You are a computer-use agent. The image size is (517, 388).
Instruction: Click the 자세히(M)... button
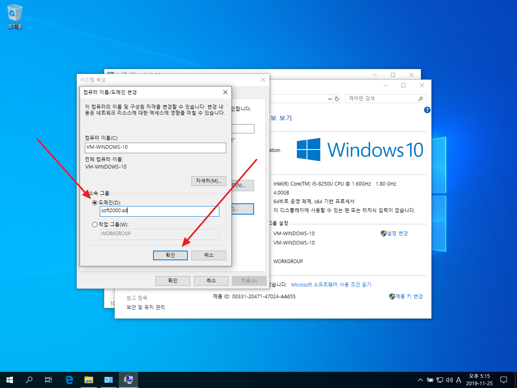point(208,181)
